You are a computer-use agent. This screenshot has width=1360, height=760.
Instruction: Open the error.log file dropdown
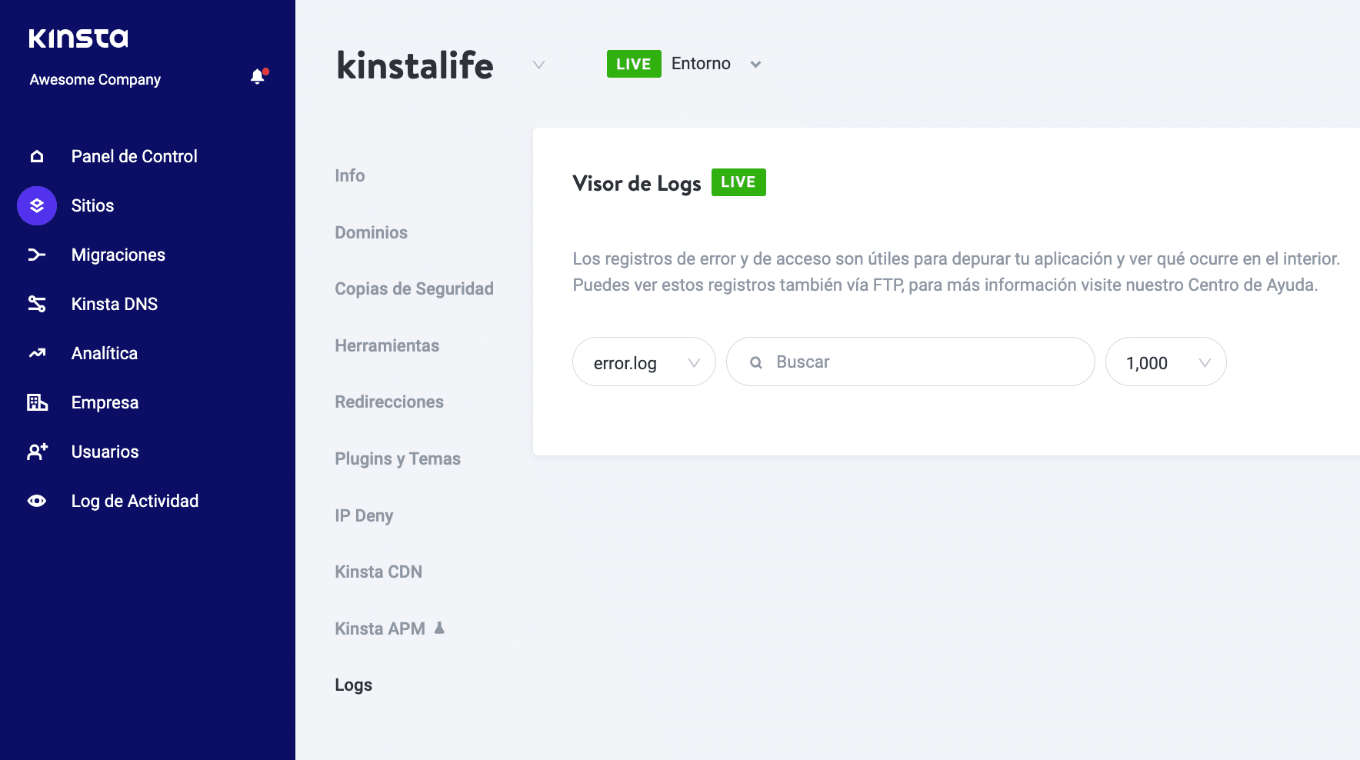click(644, 362)
